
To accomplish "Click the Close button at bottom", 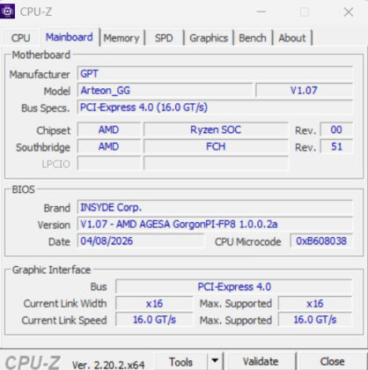I will point(332,361).
